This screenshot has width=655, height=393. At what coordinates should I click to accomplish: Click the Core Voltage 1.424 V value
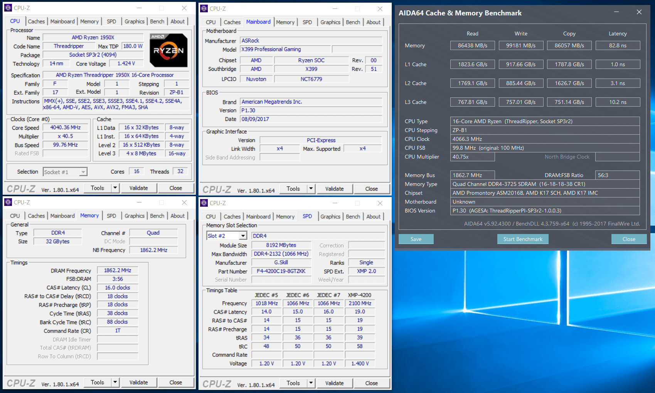pos(126,64)
